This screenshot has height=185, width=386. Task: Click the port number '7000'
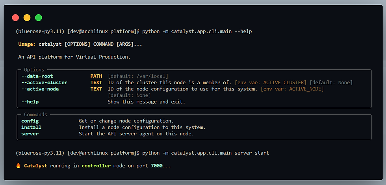(157, 166)
